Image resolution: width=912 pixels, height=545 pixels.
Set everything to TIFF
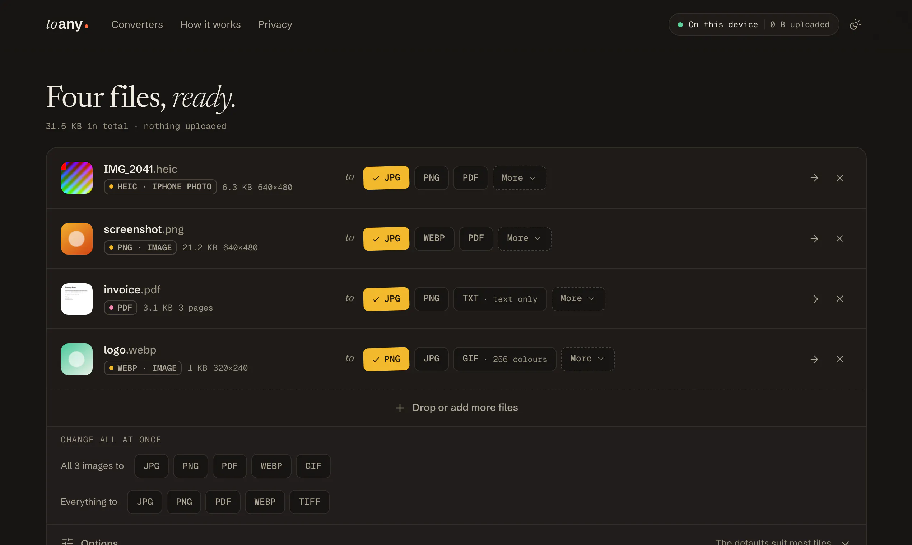pos(309,502)
